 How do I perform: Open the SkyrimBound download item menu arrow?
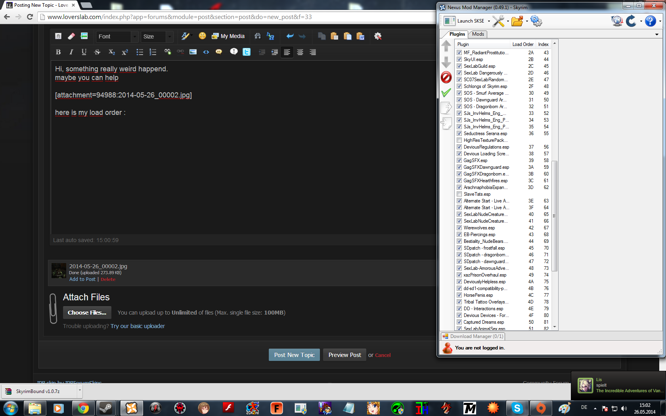tap(80, 391)
